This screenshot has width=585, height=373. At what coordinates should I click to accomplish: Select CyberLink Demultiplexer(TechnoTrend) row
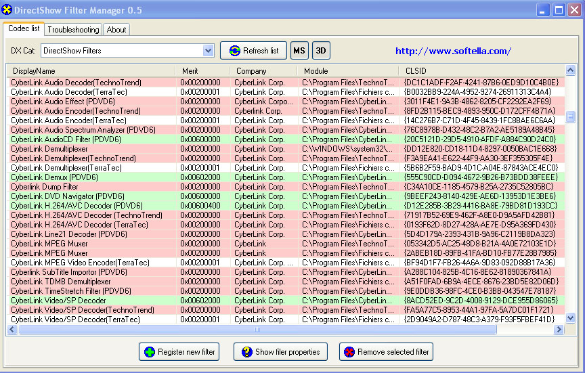(286, 158)
